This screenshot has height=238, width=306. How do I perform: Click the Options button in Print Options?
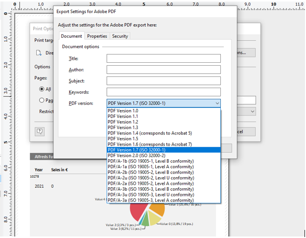pos(246,53)
